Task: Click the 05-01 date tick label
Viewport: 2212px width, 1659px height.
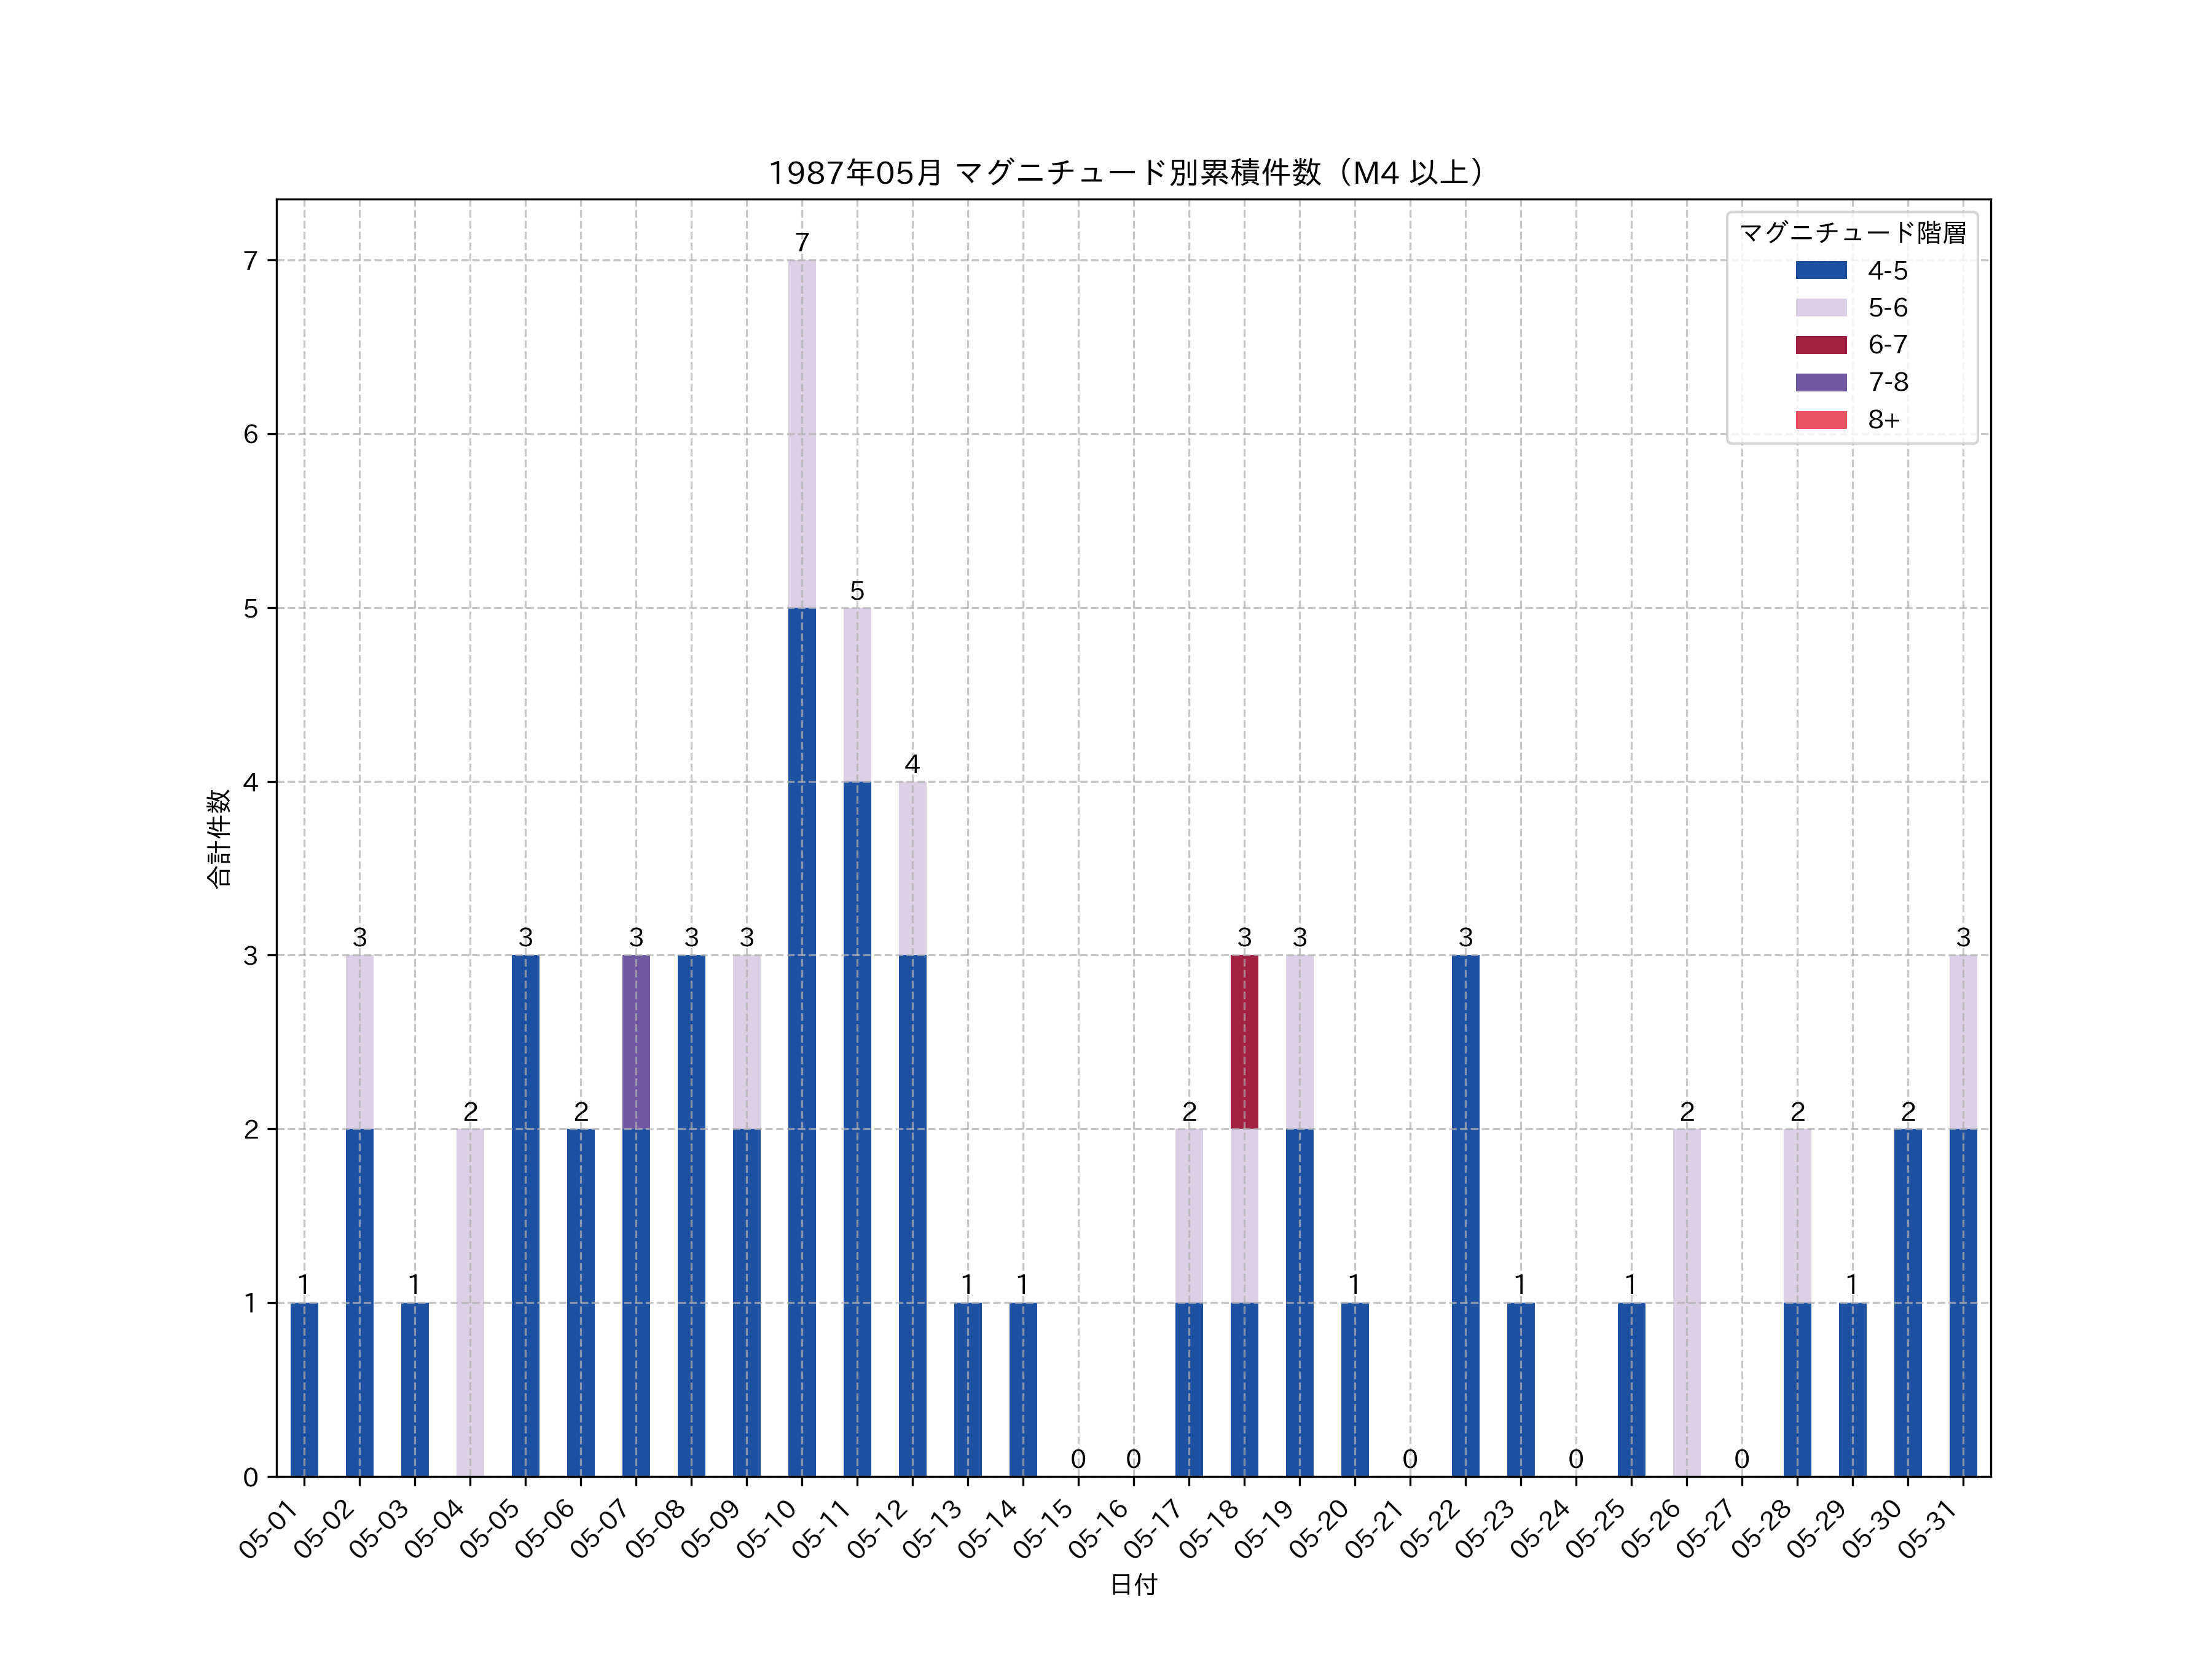Action: [268, 1531]
